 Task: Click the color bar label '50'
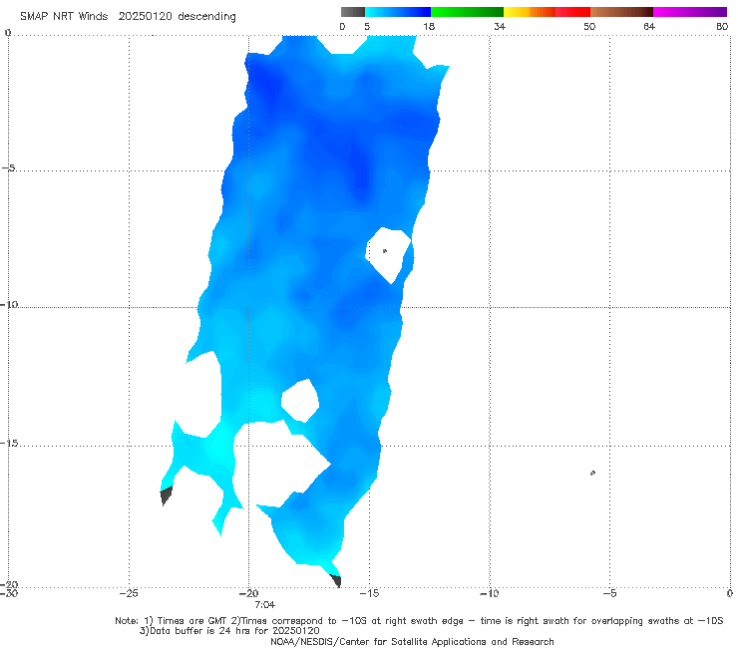pos(589,26)
